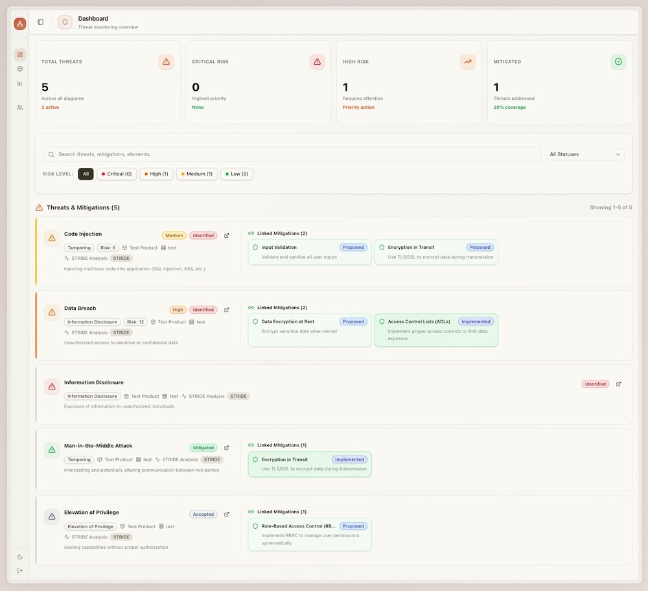Open Data Breach via its external link icon
Viewport: 648px width, 591px height.
[x=227, y=310]
